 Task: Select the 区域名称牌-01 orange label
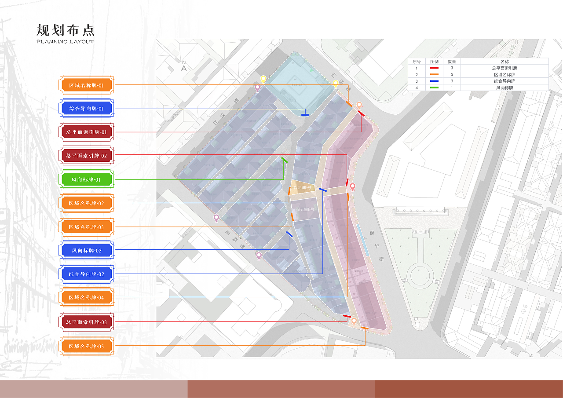[x=87, y=85]
